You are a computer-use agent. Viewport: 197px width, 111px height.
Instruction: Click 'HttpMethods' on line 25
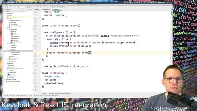(51, 76)
